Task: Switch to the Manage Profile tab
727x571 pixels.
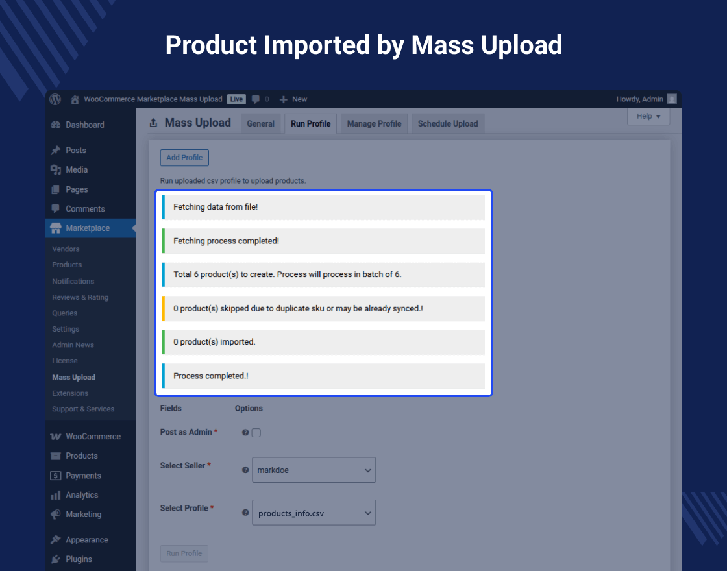Action: tap(374, 124)
